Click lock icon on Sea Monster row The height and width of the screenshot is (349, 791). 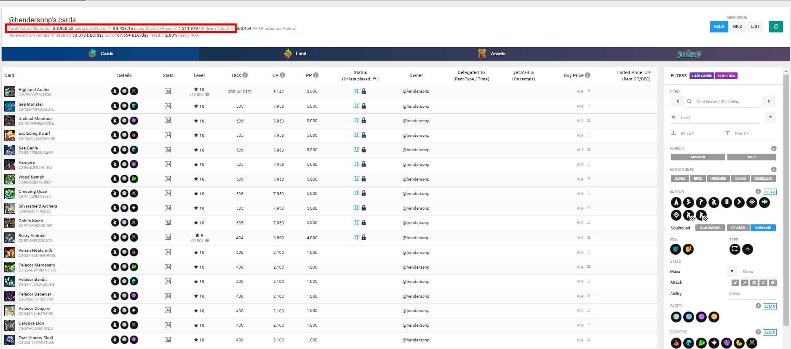point(363,106)
